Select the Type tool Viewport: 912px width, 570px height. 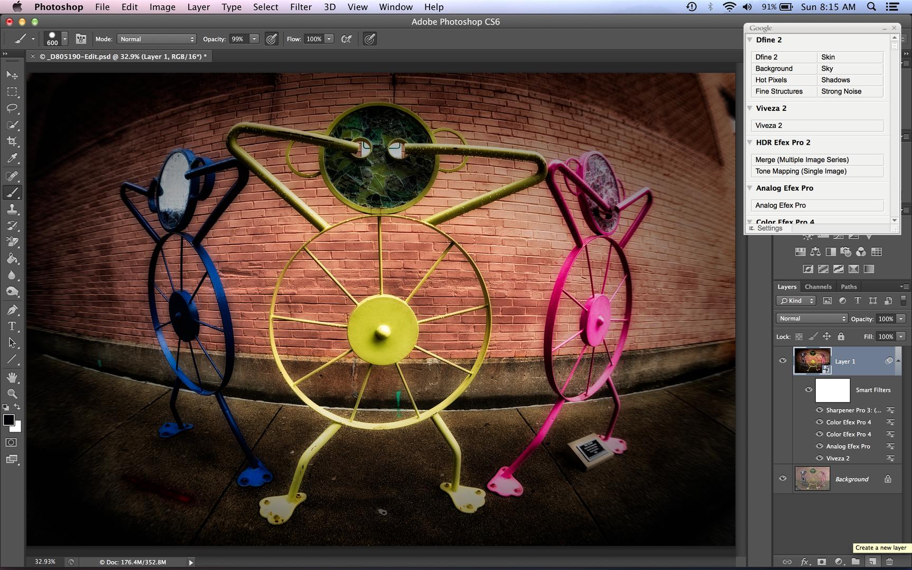[12, 326]
